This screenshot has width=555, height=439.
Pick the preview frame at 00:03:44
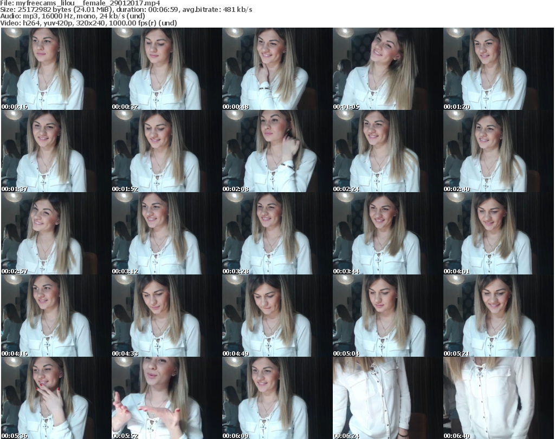(x=388, y=233)
